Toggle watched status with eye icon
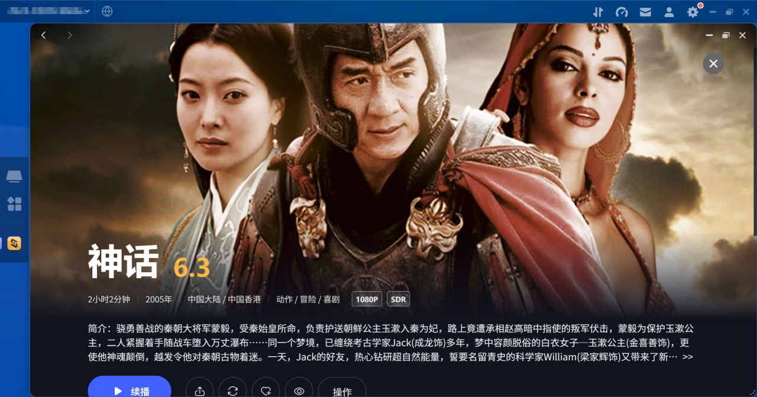This screenshot has width=757, height=397. pyautogui.click(x=299, y=390)
